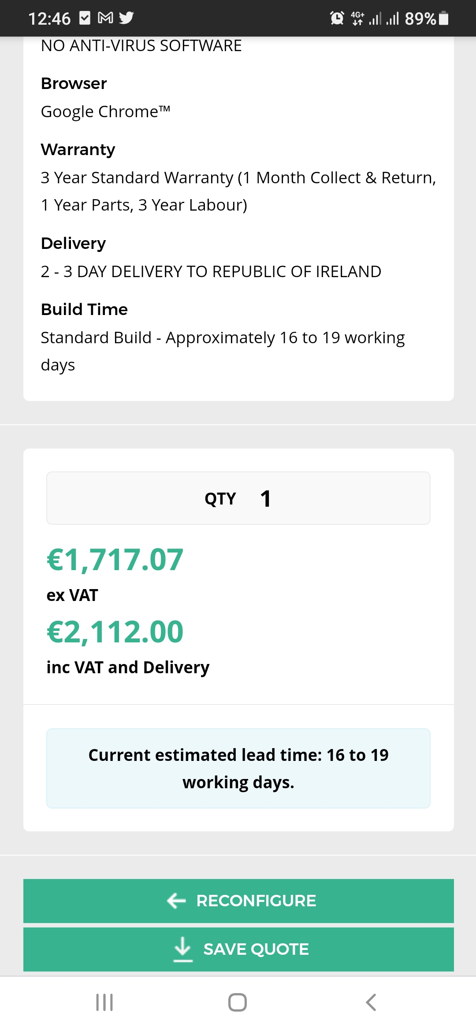
Task: Tap the 12:46 clock in status bar
Action: click(x=49, y=19)
